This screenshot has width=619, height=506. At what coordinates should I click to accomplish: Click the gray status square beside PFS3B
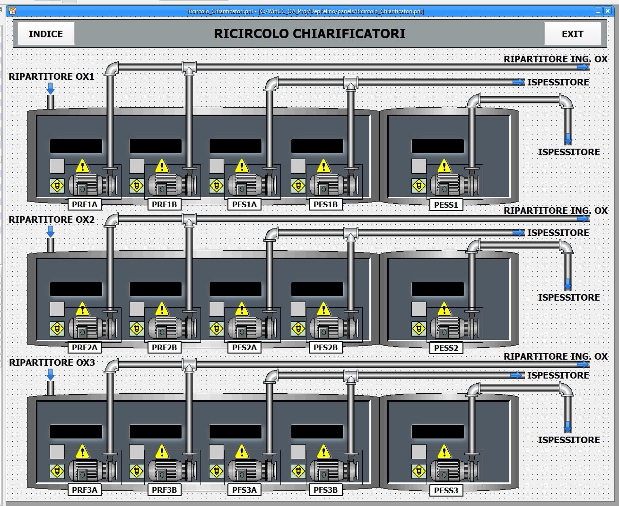click(x=298, y=452)
